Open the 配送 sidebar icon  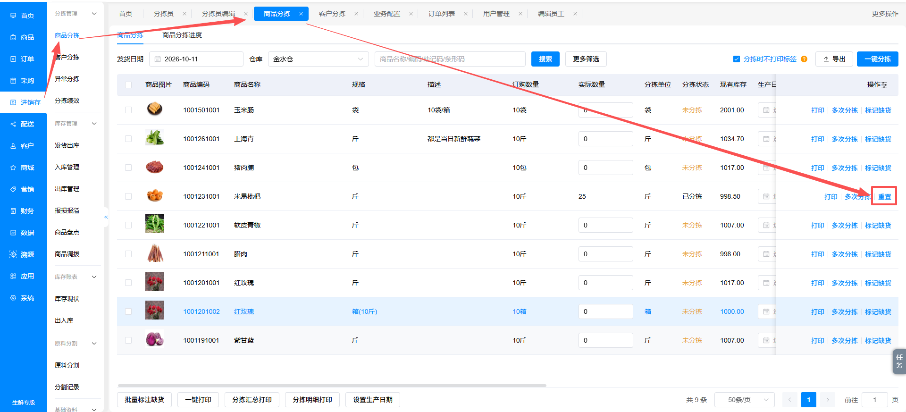coord(13,124)
